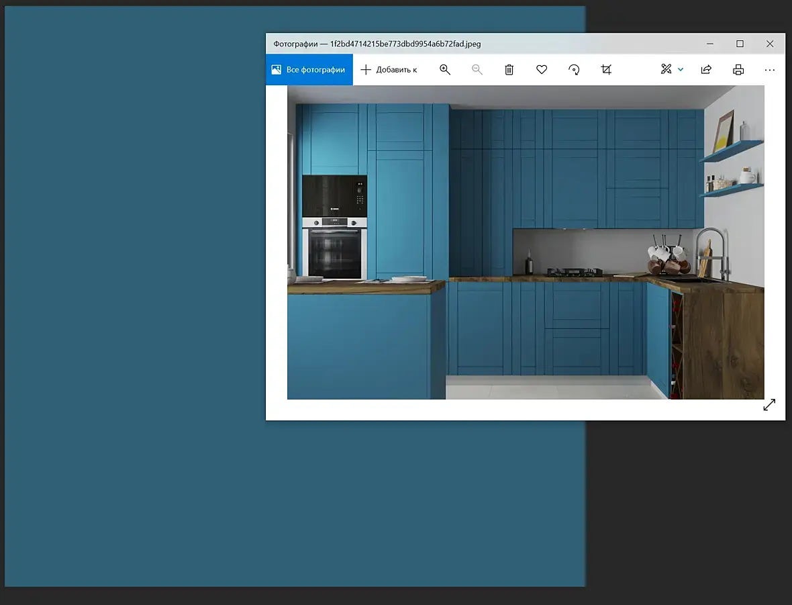Open the All photos view (Все фотографии)
This screenshot has width=792, height=605.
click(309, 70)
